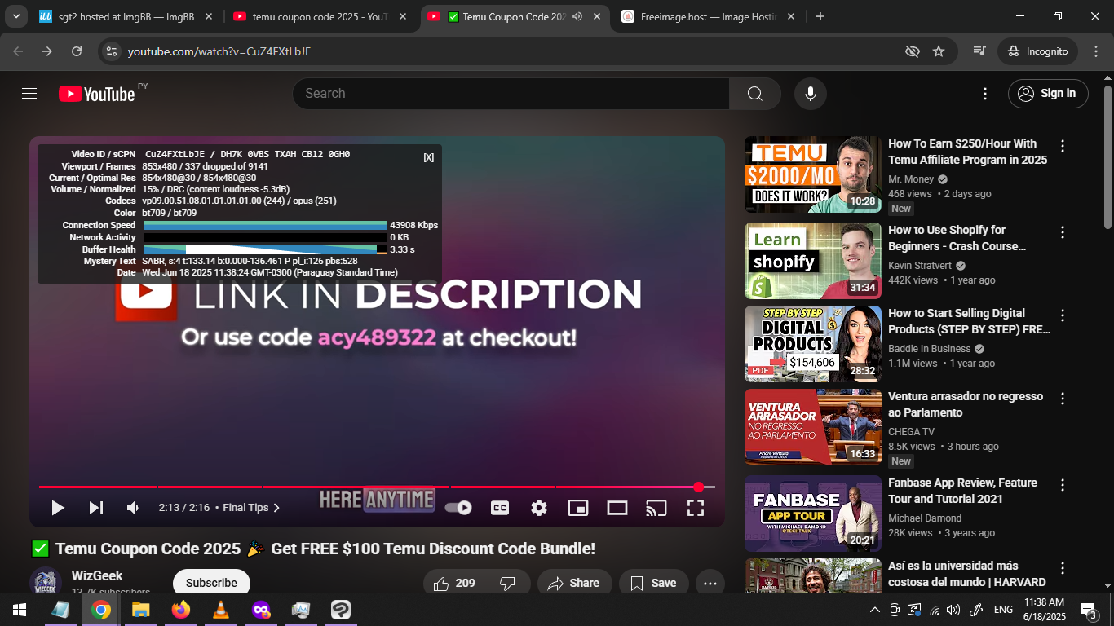Skip to the next video
Image resolution: width=1114 pixels, height=626 pixels.
(x=96, y=508)
